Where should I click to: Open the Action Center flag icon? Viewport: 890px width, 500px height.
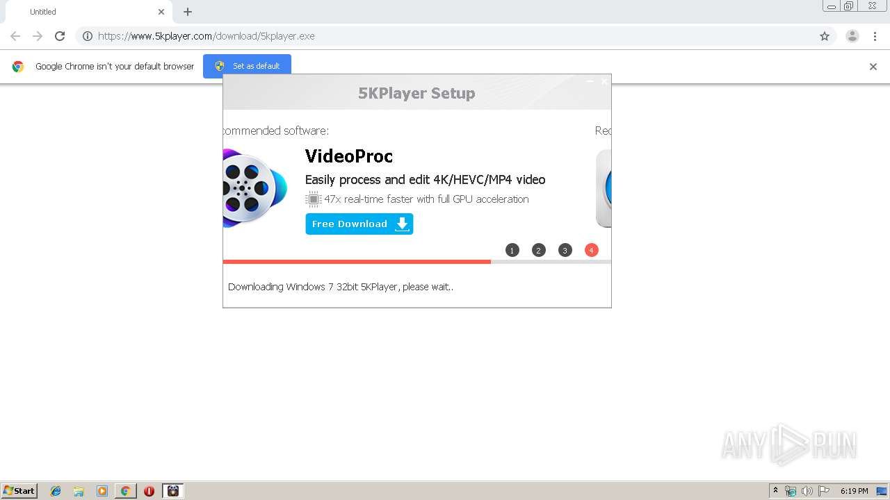pos(824,491)
